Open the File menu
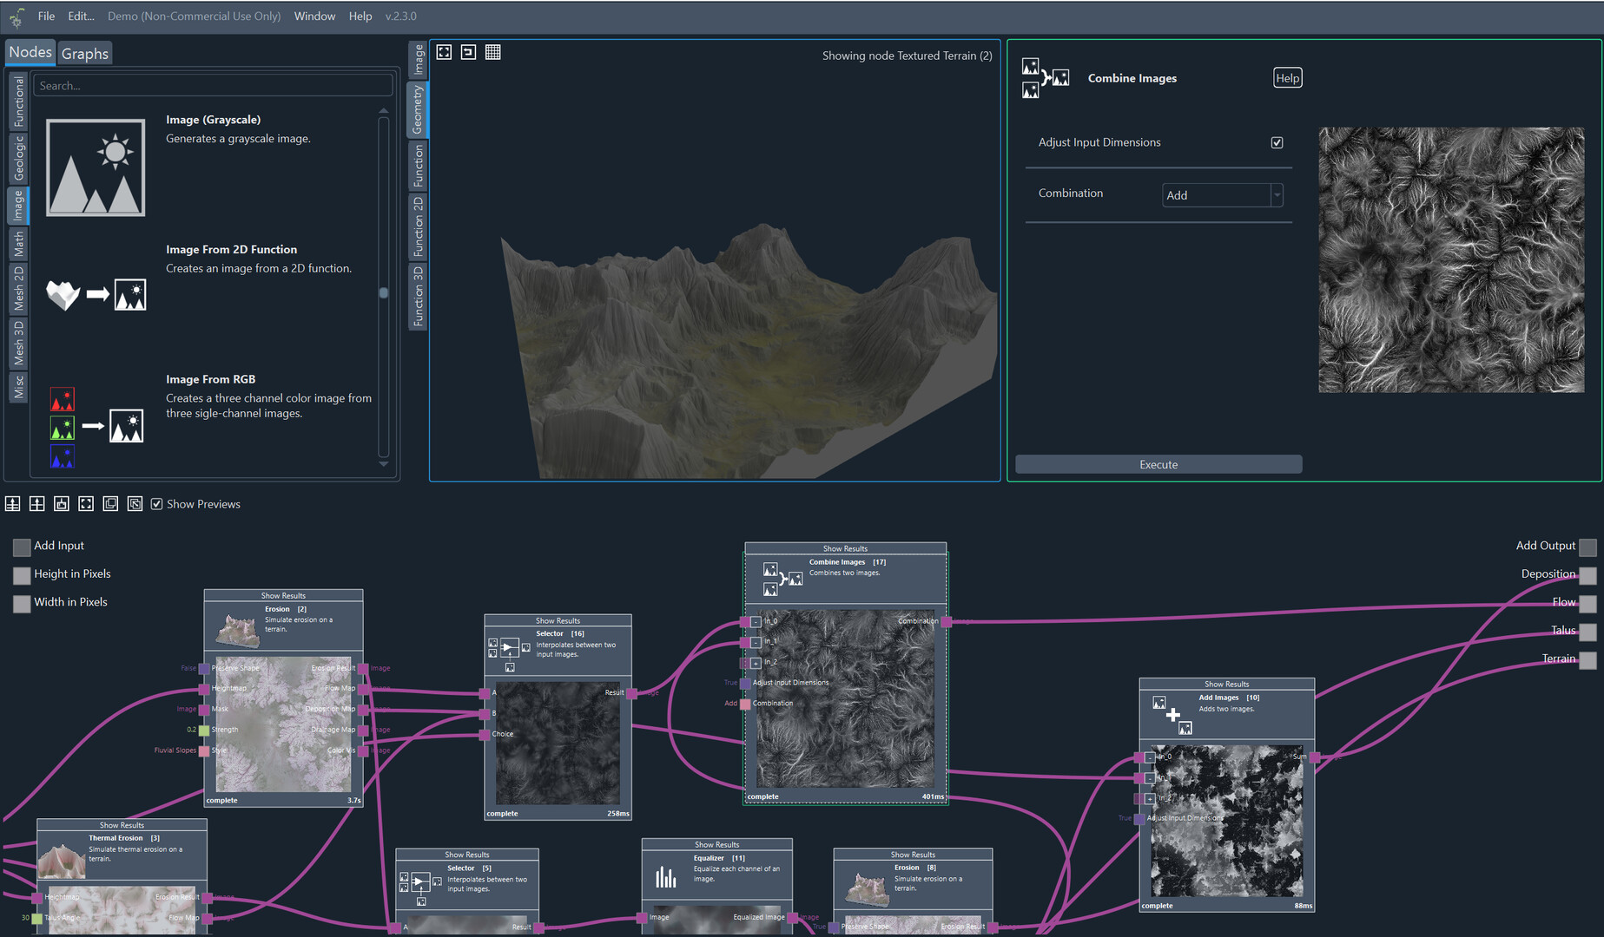 [x=46, y=16]
